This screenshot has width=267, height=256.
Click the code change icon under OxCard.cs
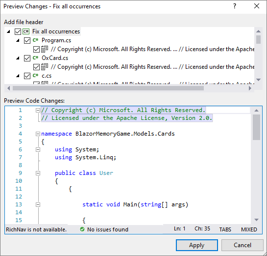(45, 67)
